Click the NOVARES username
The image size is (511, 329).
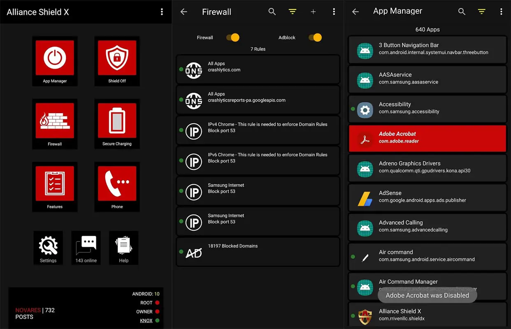28,310
